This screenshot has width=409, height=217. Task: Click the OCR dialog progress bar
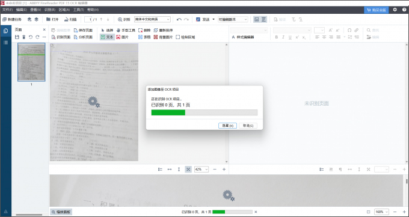click(x=204, y=112)
